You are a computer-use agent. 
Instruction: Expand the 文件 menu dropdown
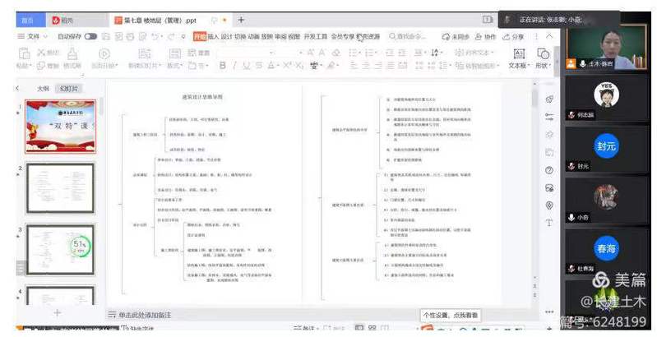(34, 37)
